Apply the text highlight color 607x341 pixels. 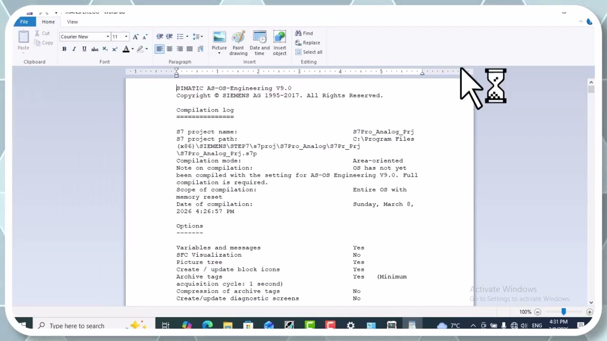[140, 49]
